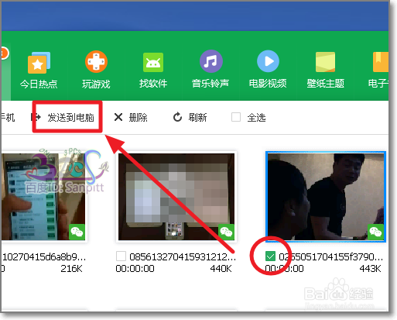397x320 pixels.
Task: Click the WeChat badge on the 440K video
Action: (x=226, y=232)
